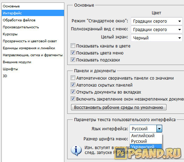
Task: Toggle Открыть документы во вкладках
Action: pyautogui.click(x=73, y=92)
